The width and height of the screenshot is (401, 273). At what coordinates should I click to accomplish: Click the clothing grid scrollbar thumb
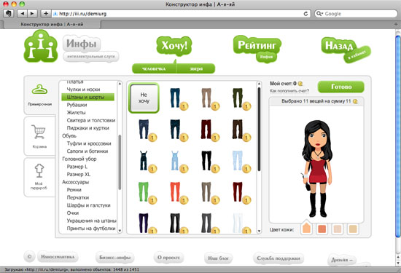(259, 130)
